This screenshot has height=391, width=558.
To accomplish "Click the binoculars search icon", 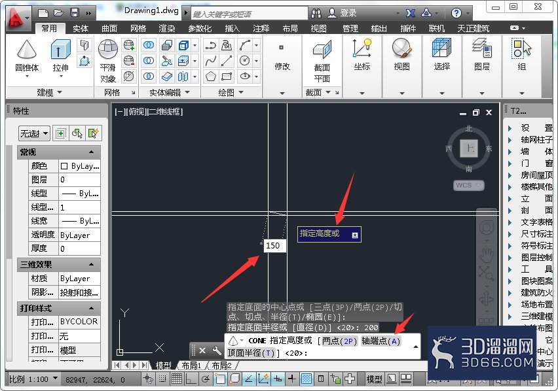I will (x=316, y=13).
